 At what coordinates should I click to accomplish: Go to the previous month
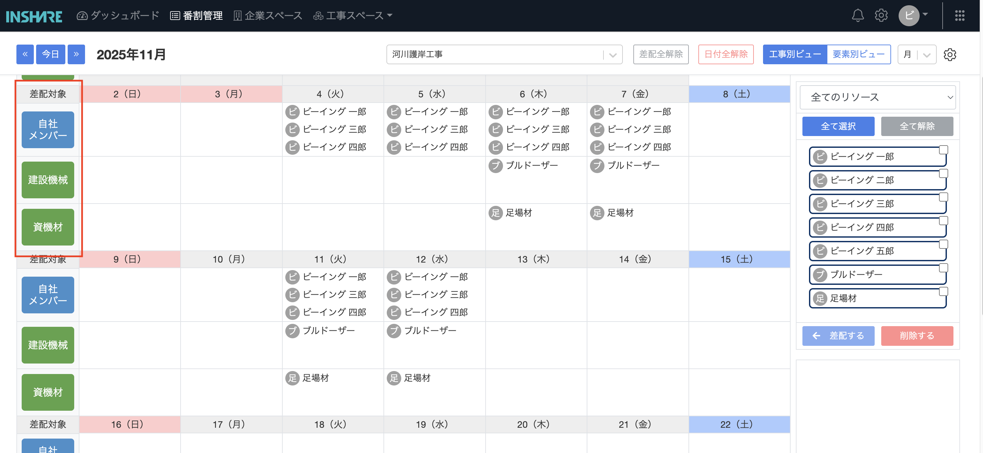coord(25,54)
